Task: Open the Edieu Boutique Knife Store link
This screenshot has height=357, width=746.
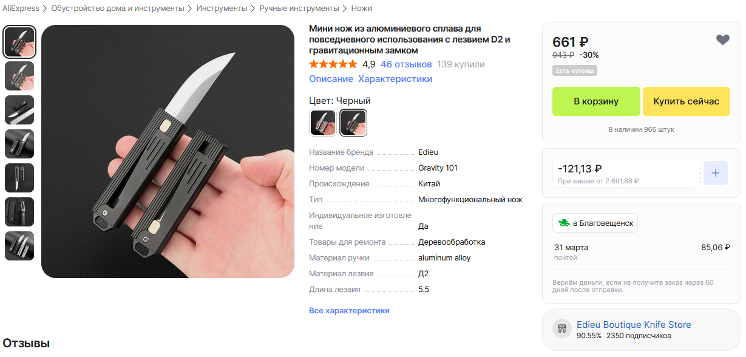Action: click(634, 325)
